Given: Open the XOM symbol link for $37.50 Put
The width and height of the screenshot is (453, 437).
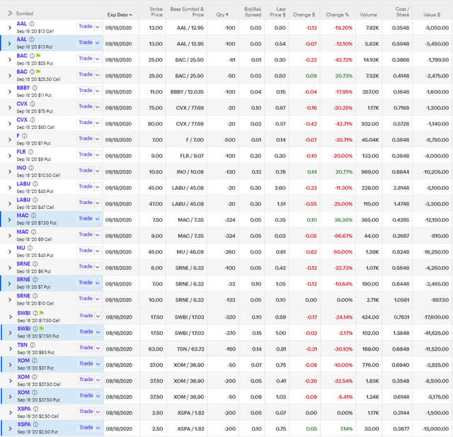Looking at the screenshot, I should point(23,392).
